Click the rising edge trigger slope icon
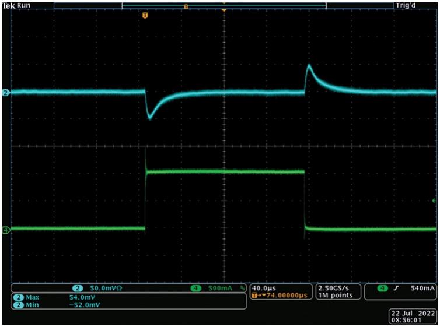This screenshot has height=327, width=440. click(x=396, y=289)
